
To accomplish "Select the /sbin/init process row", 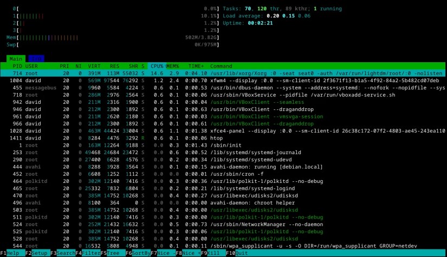I will (223, 145).
